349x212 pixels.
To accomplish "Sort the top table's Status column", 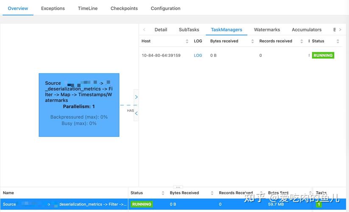I will pyautogui.click(x=338, y=41).
